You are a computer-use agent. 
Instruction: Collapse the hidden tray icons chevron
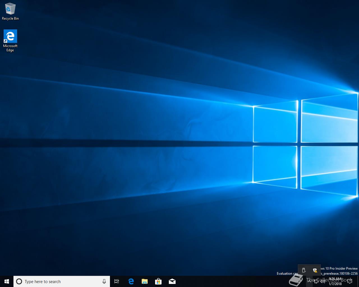309,281
